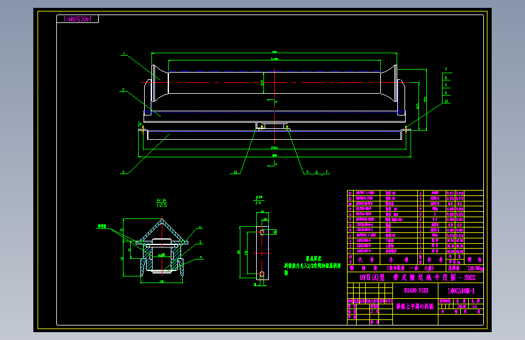Click part balloon number 10
Image resolution: width=525 pixels, height=340 pixels.
pyautogui.click(x=236, y=172)
